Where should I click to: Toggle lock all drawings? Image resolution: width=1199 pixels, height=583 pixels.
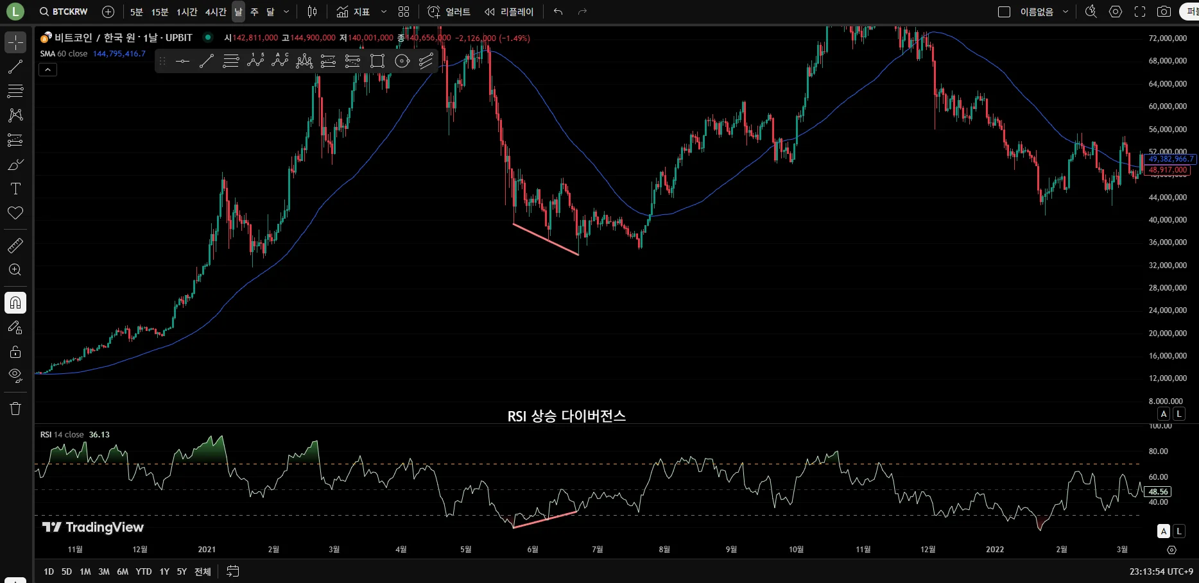[x=15, y=351]
